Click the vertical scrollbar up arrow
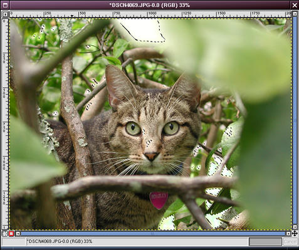 coord(295,14)
